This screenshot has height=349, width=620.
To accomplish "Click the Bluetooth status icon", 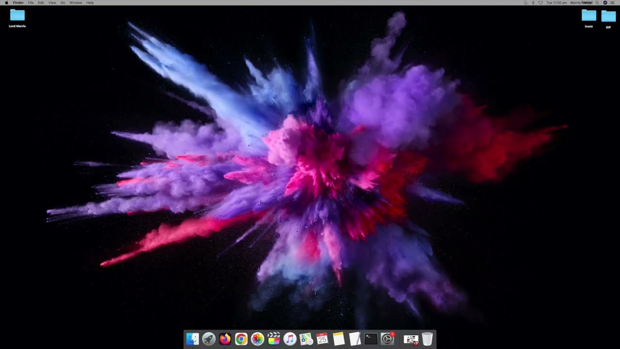I will (533, 2).
